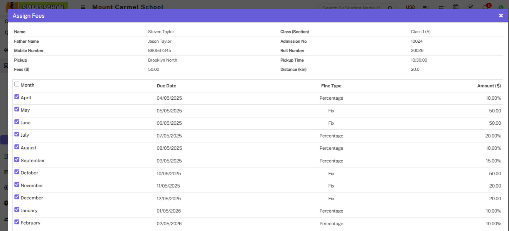Close the Assign Fees dialog
Image resolution: width=509 pixels, height=231 pixels.
501,16
